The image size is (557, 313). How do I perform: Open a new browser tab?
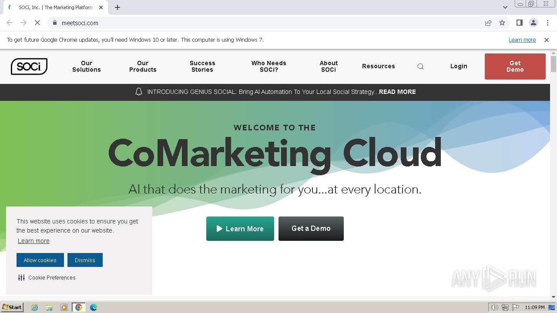(x=117, y=7)
